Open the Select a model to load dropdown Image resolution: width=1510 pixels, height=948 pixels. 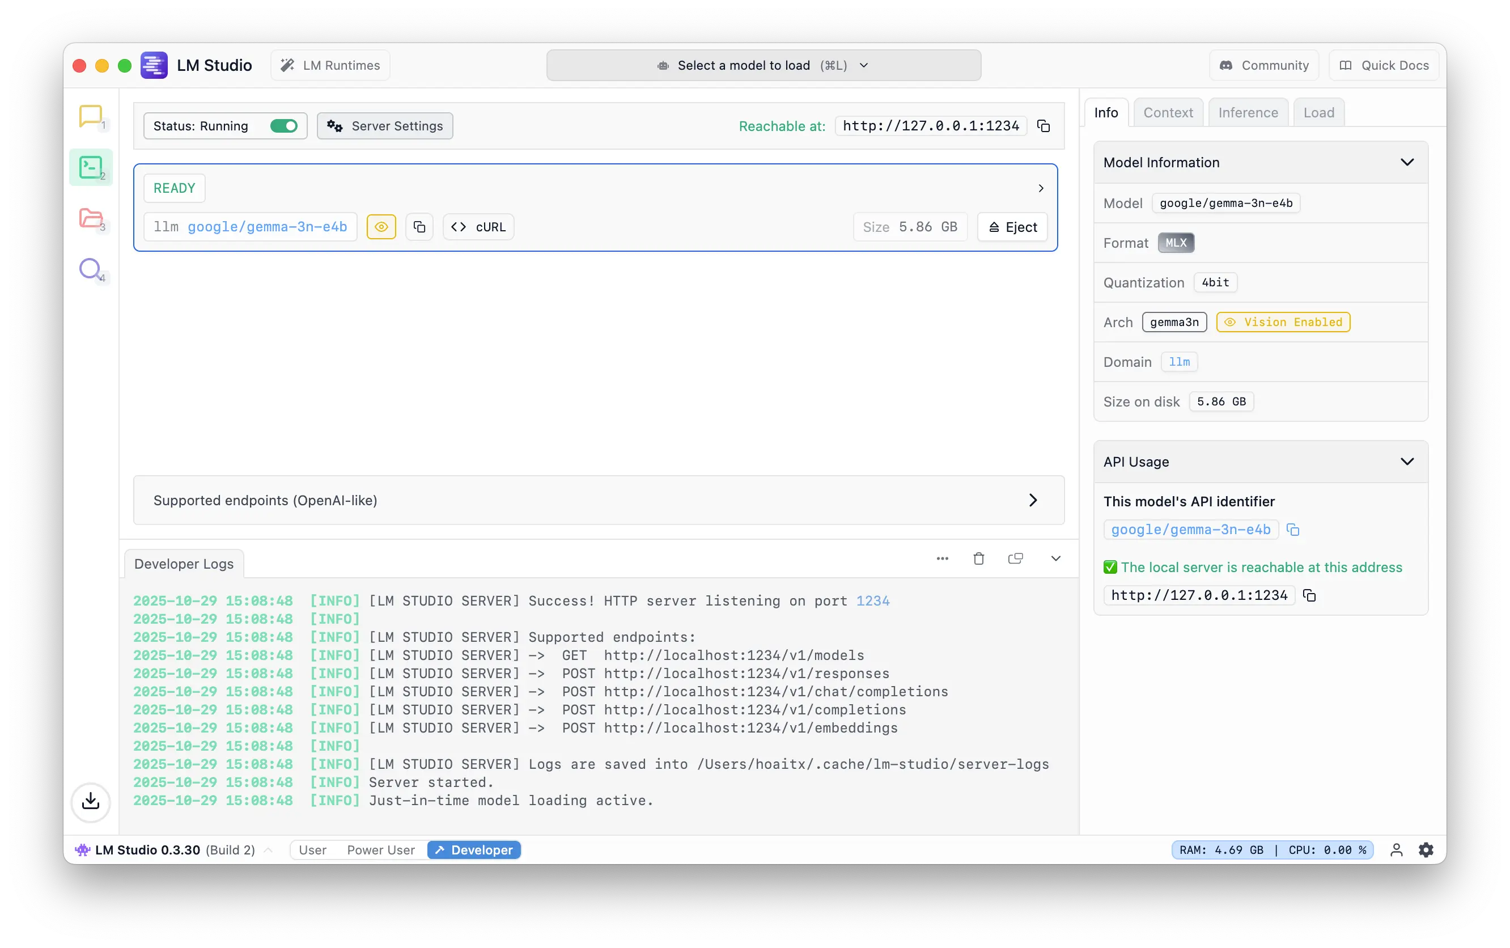763,65
